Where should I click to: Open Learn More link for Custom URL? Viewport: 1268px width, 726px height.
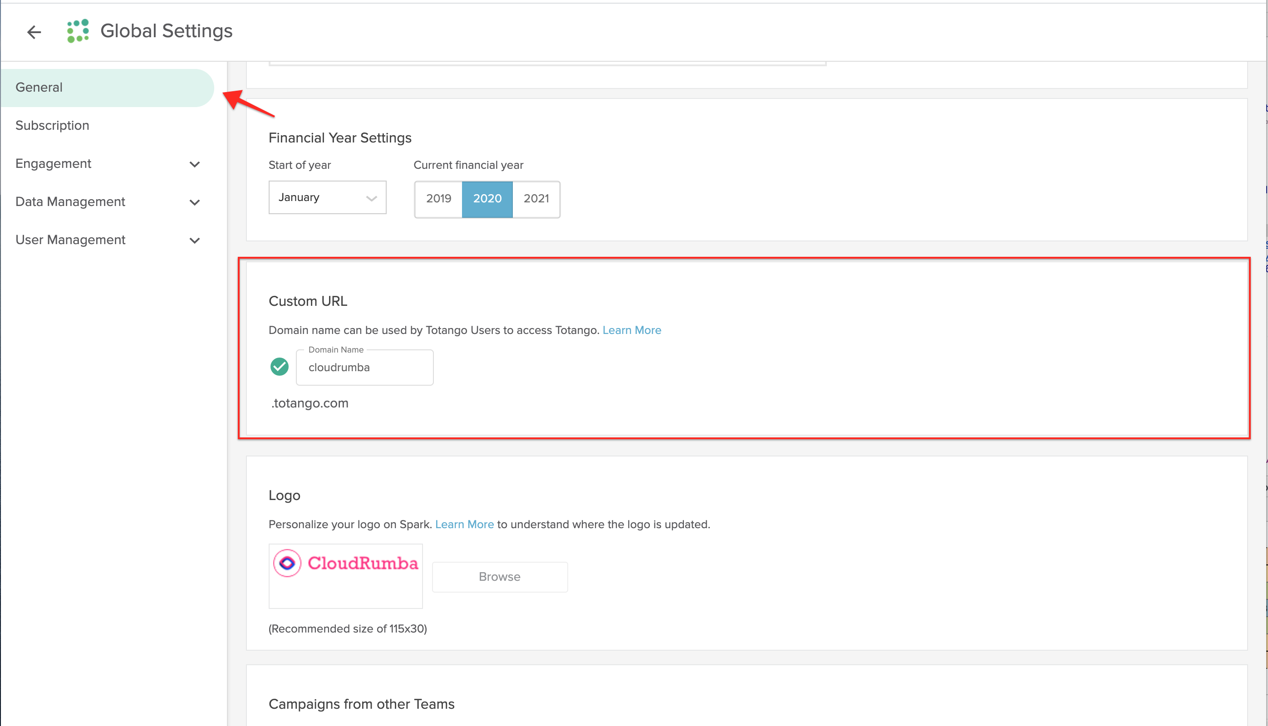click(x=632, y=330)
